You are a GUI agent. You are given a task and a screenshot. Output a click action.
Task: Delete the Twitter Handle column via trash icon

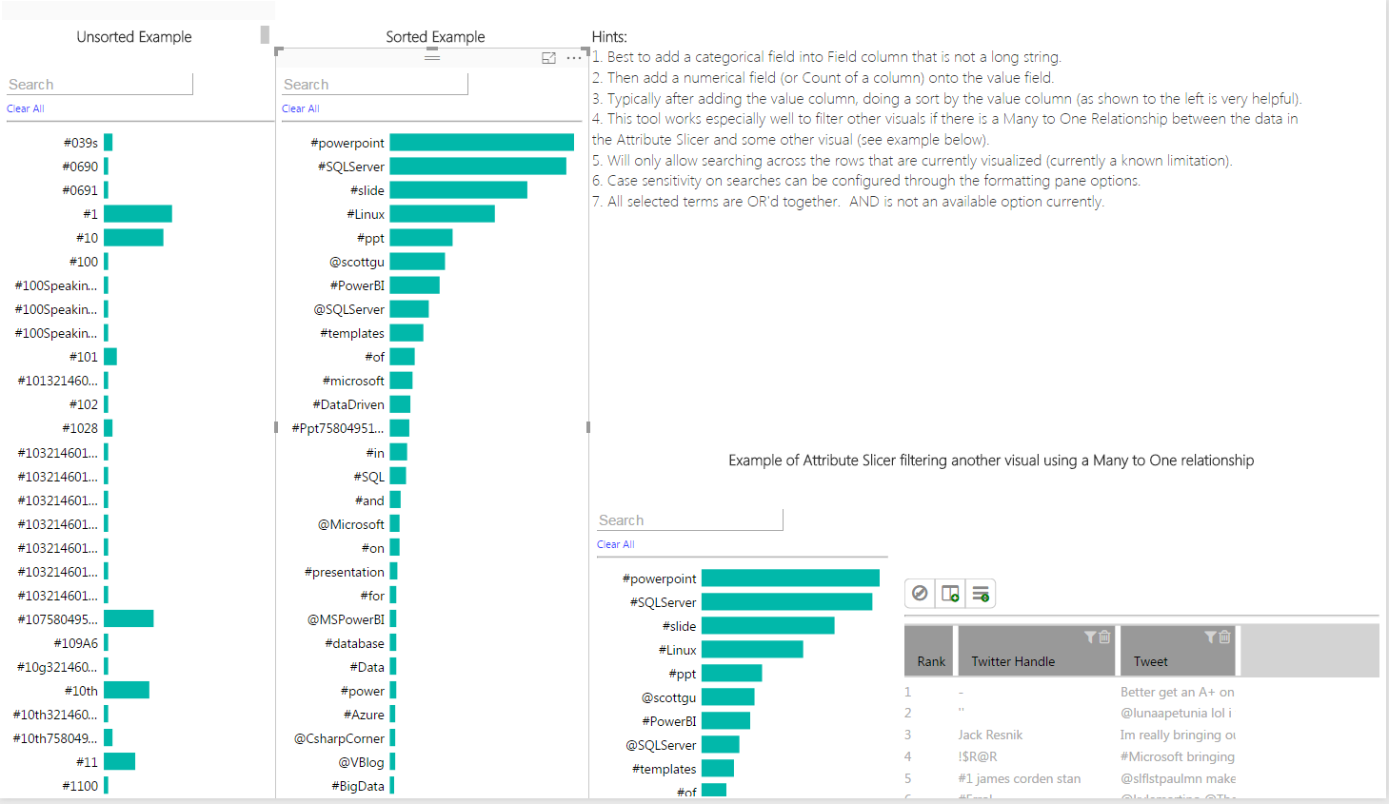click(x=1104, y=637)
